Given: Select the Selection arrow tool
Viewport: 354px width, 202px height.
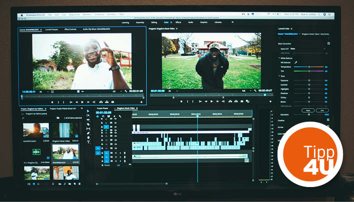Looking at the screenshot, I should 88,111.
